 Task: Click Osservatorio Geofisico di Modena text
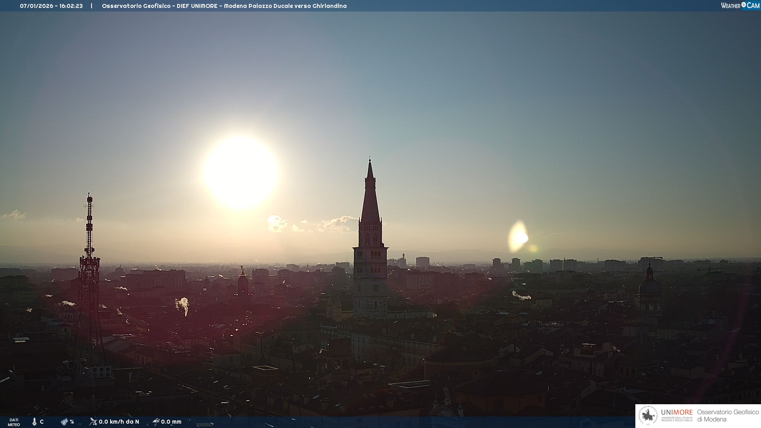pos(728,416)
